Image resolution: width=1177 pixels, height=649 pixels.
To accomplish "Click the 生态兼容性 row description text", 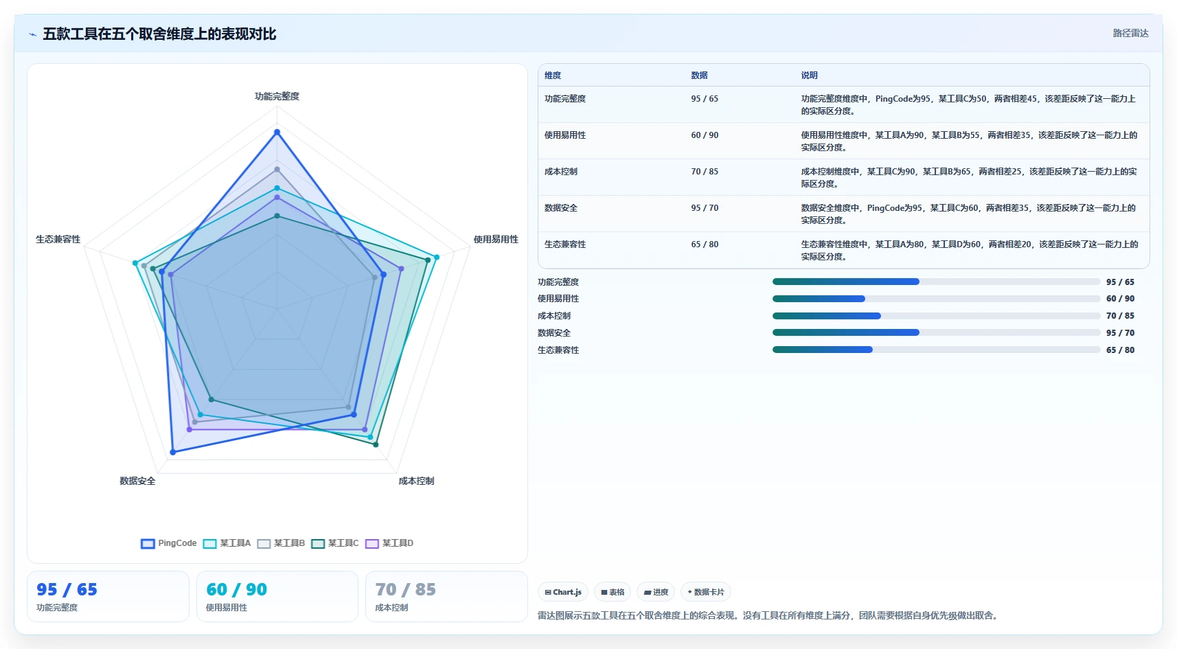I will 970,251.
